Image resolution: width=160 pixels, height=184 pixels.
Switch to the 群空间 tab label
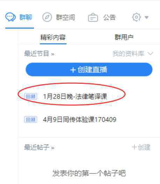[x=65, y=17]
